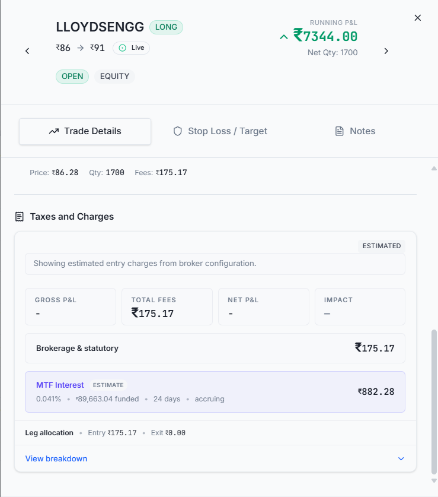Click the vertical scrollbar thumb
Screen dimensions: 438x497
click(x=434, y=401)
